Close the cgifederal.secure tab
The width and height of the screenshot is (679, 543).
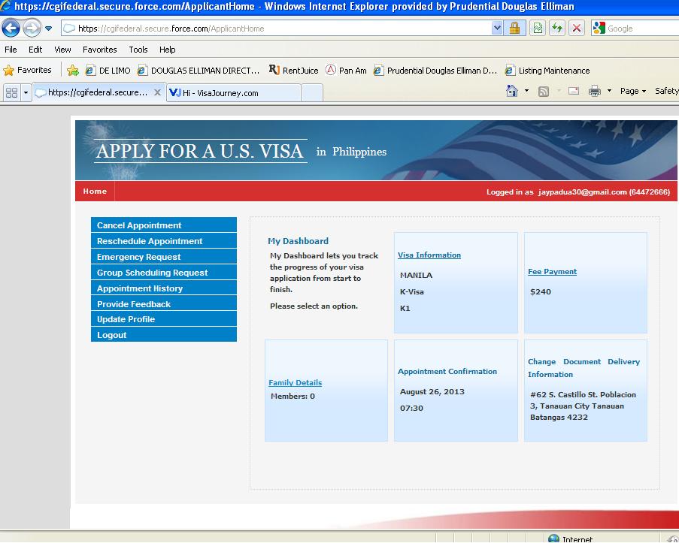pos(158,92)
